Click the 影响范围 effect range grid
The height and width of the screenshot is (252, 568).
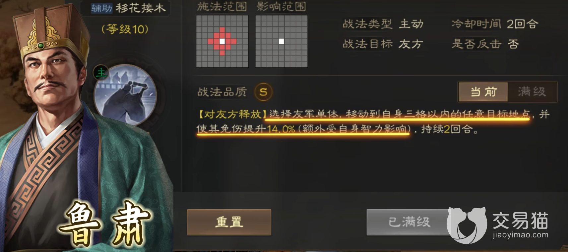281,41
